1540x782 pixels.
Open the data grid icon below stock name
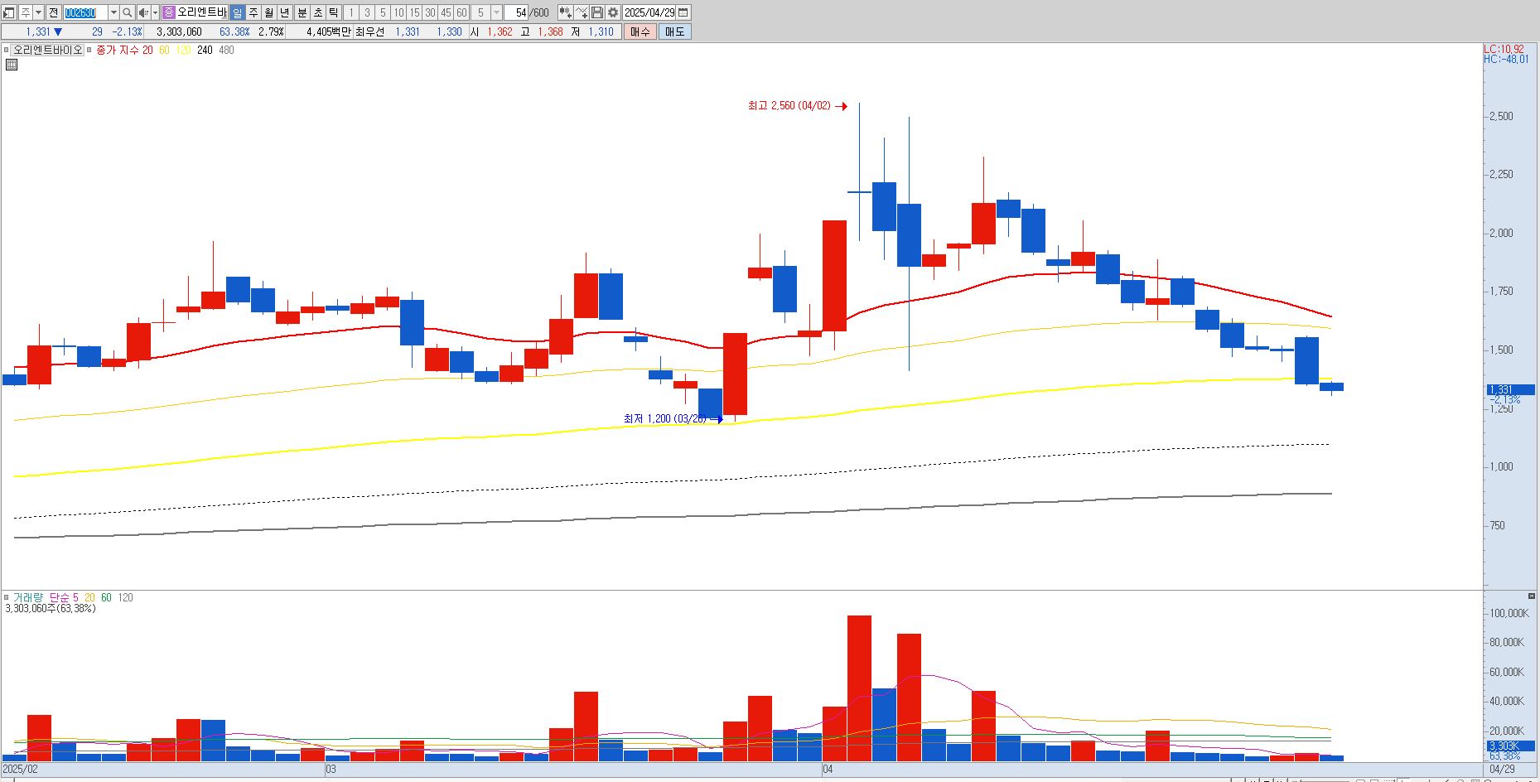point(12,64)
